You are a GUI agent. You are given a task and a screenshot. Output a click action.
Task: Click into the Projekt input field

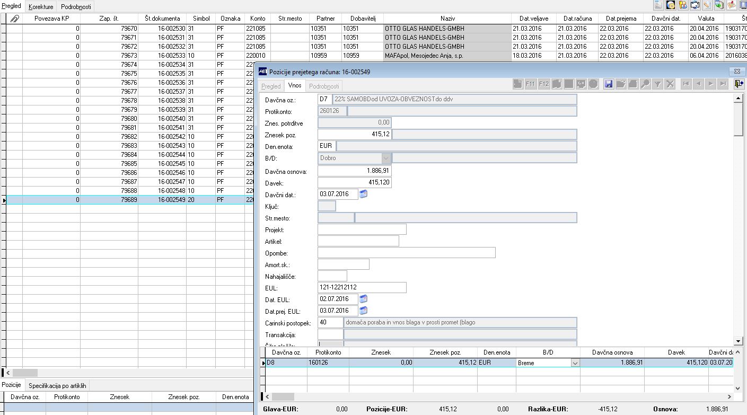click(x=362, y=229)
